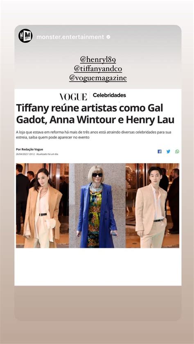The width and height of the screenshot is (194, 344).
Task: Tap the story background below the card
Action: click(98, 303)
